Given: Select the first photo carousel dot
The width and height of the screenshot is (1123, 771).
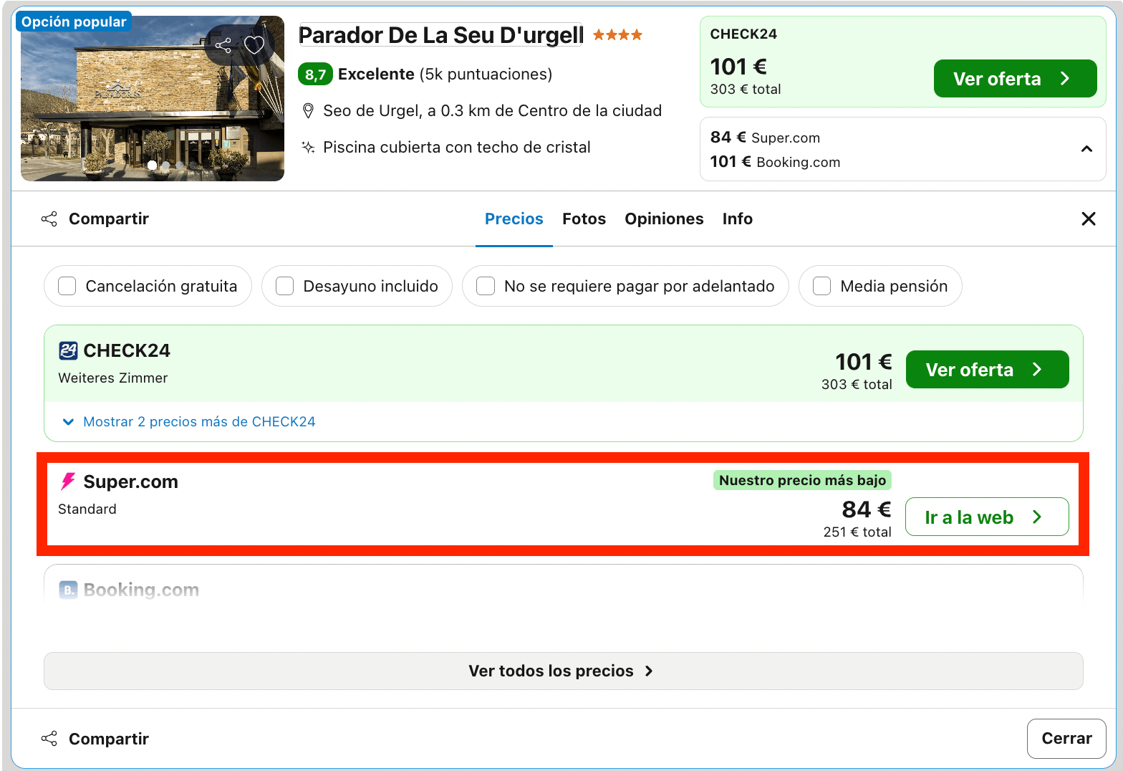Looking at the screenshot, I should [x=152, y=166].
